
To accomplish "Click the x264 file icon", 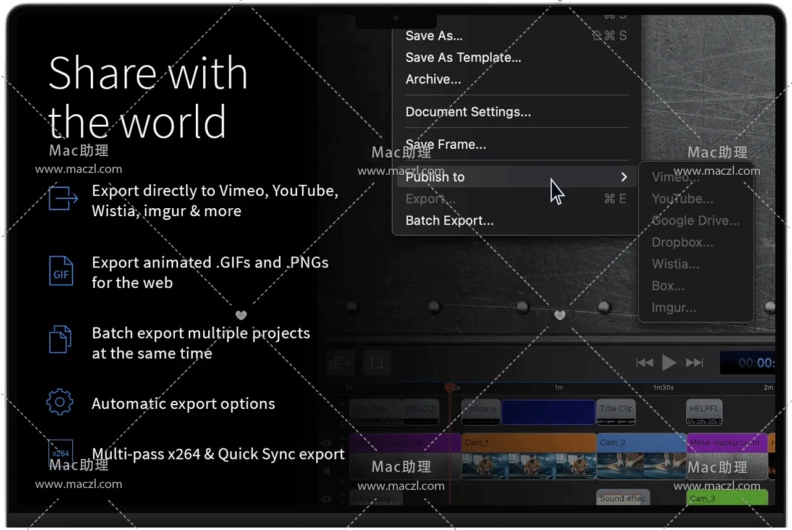I will click(61, 453).
